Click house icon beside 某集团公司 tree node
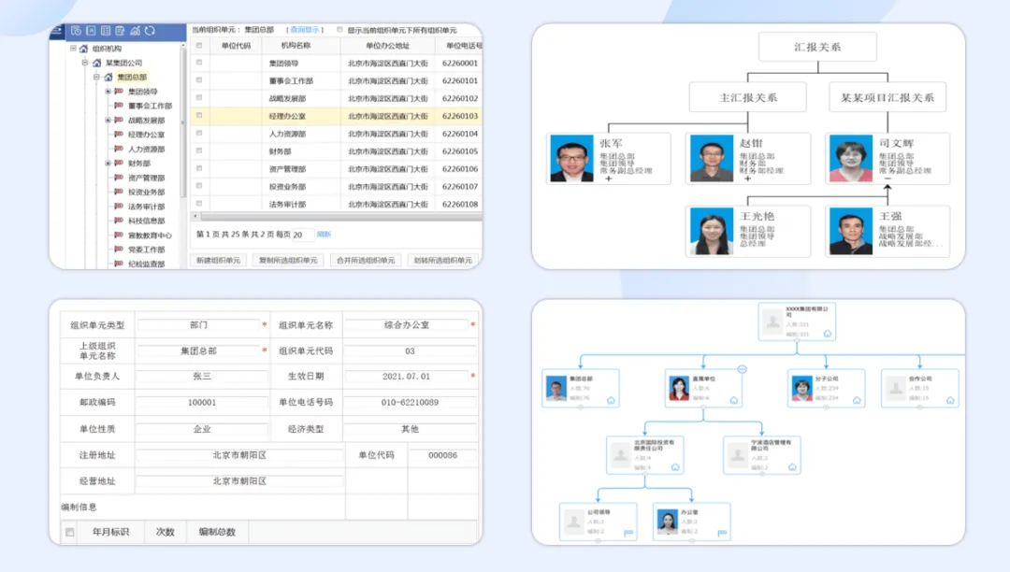 pos(96,63)
